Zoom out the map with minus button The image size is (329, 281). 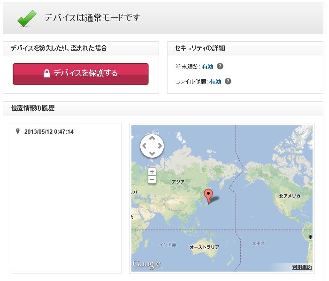click(152, 180)
